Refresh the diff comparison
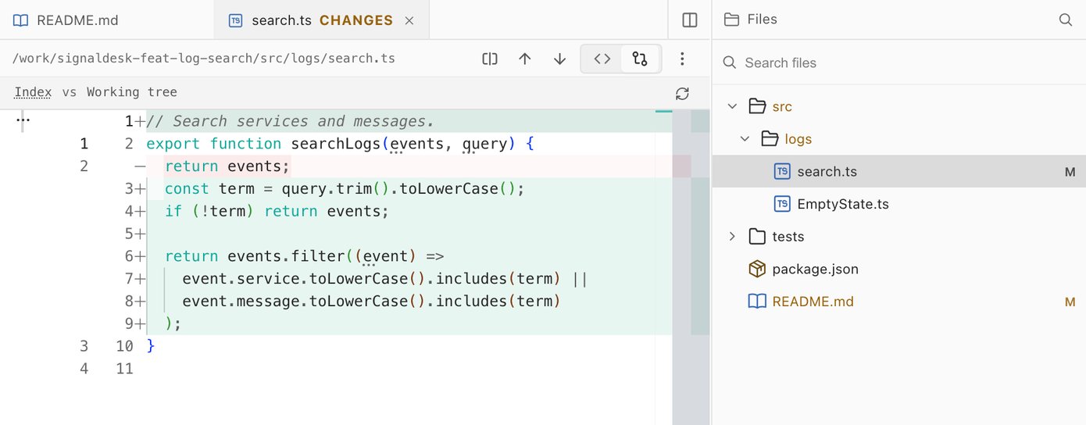 (682, 94)
